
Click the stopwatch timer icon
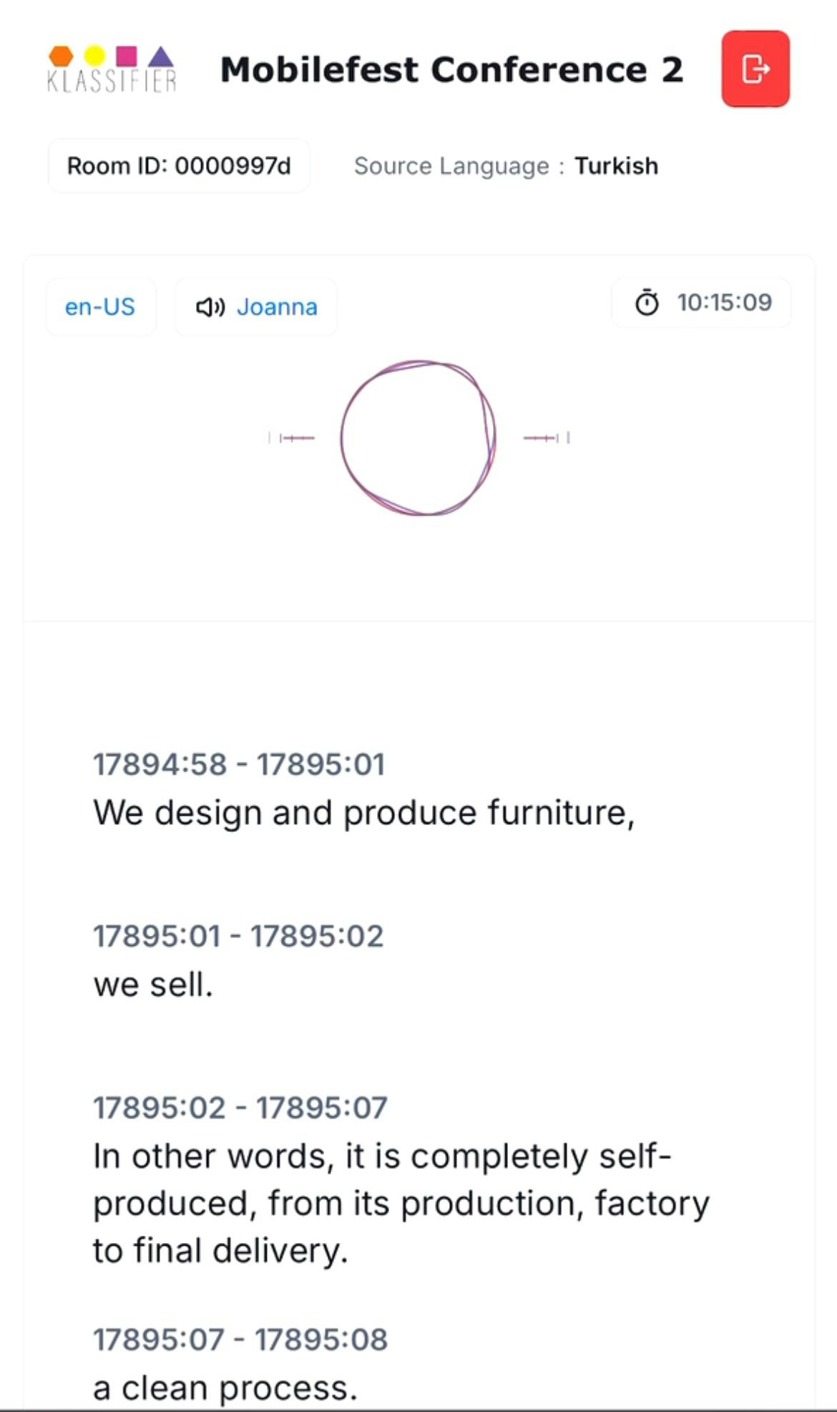pos(647,303)
